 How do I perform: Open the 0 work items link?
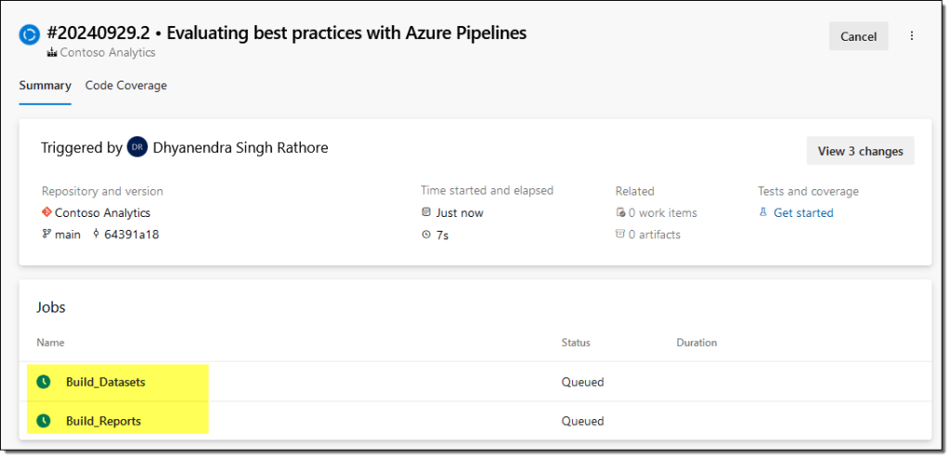662,212
